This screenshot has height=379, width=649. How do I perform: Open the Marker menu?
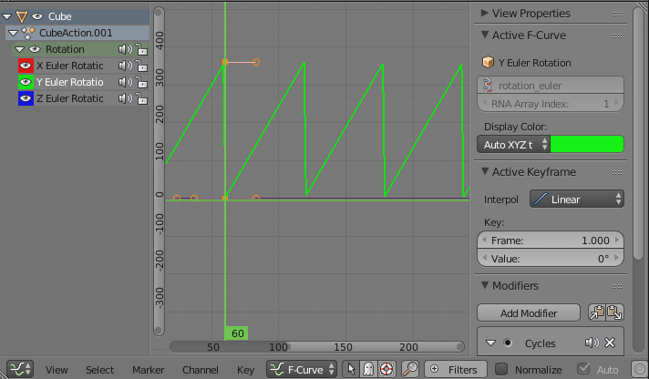(148, 370)
